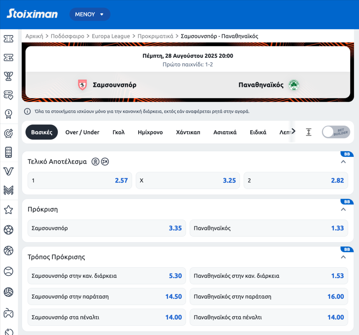
Task: Click the trophy icon in sidebar
Action: point(9,76)
